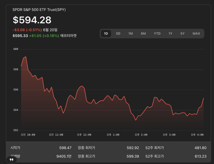The width and height of the screenshot is (214, 164).
Task: Click the 600 y-axis label
Action: [16, 49]
